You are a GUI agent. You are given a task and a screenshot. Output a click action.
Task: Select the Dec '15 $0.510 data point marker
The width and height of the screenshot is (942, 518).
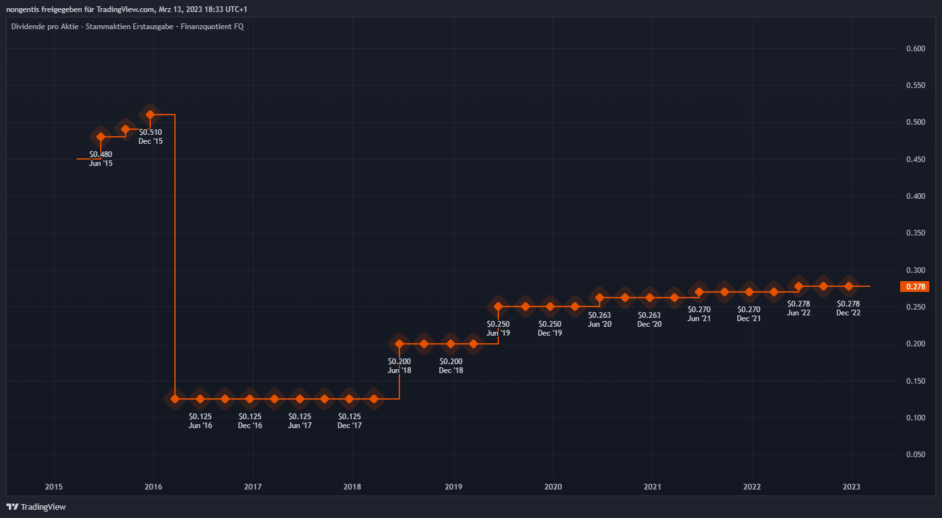(150, 115)
